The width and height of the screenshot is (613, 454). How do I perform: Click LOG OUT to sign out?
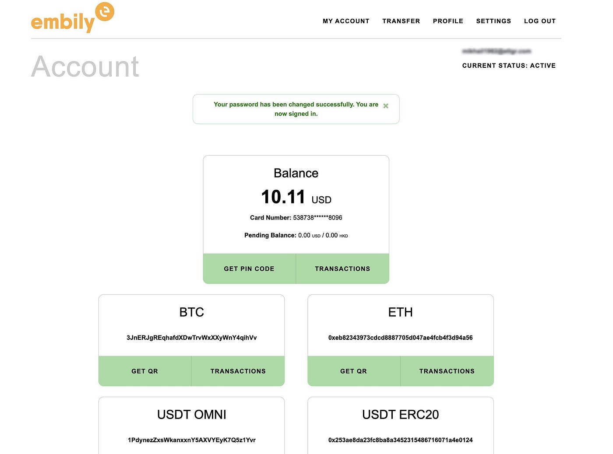540,21
